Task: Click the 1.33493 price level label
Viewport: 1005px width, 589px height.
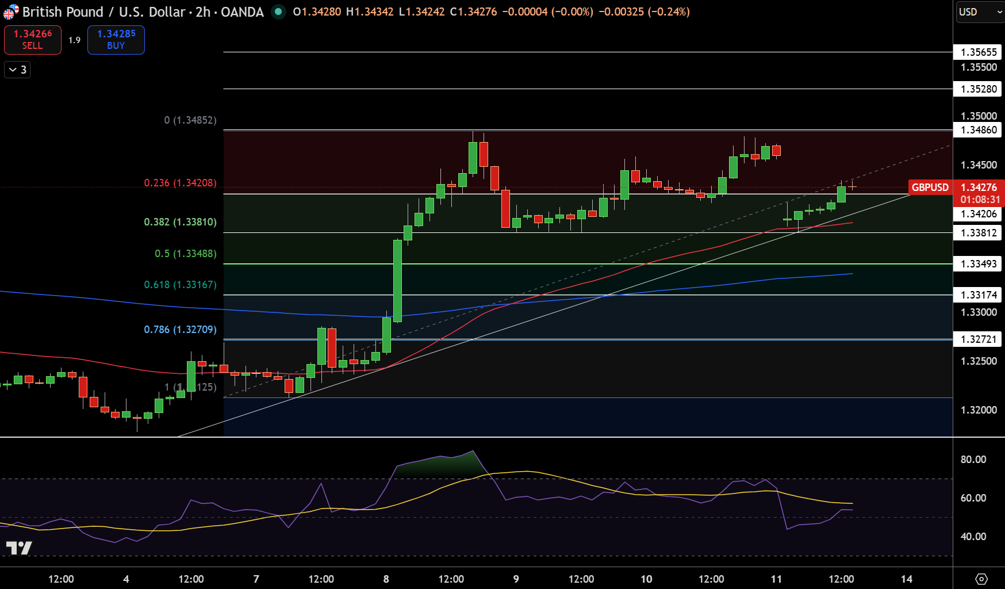Action: pyautogui.click(x=979, y=264)
